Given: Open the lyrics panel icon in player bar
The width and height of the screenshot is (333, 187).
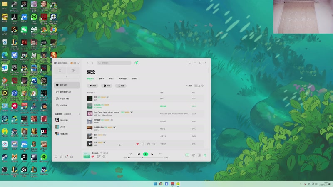Looking at the screenshot, I should point(199,155).
